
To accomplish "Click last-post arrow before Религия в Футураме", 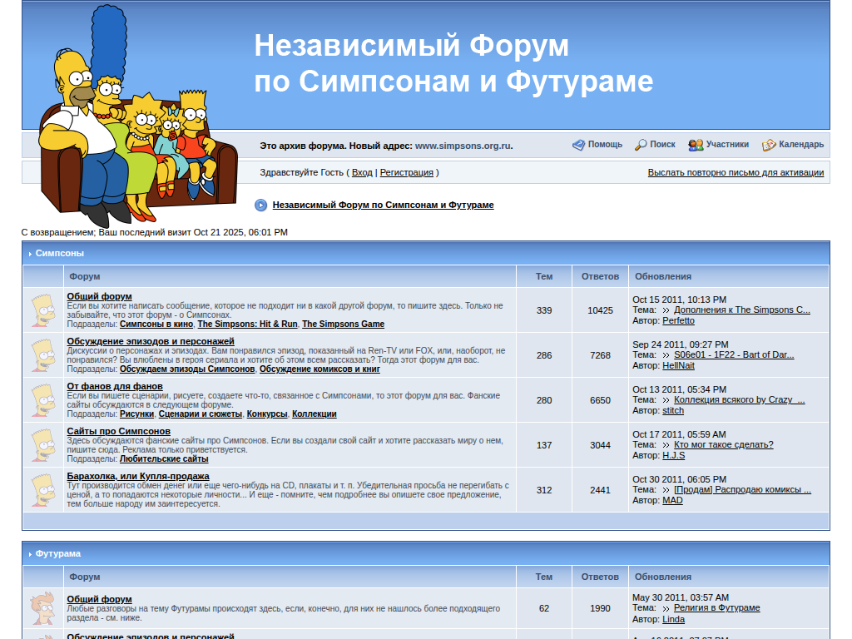I will (666, 608).
